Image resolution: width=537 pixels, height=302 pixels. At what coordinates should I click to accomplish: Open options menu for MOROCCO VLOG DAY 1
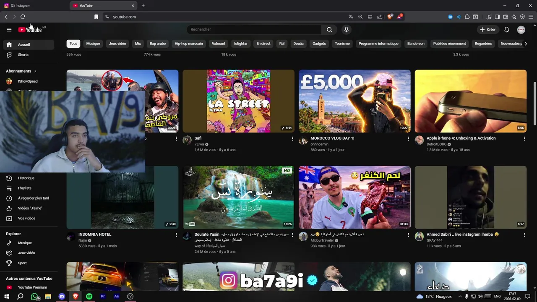[409, 138]
